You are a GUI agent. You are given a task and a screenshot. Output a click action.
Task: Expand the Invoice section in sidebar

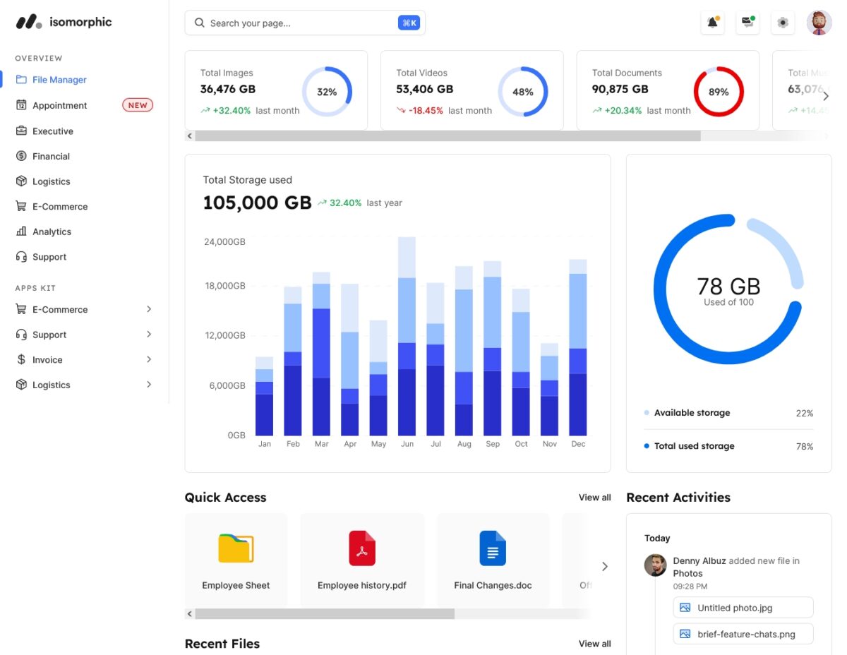tap(148, 359)
